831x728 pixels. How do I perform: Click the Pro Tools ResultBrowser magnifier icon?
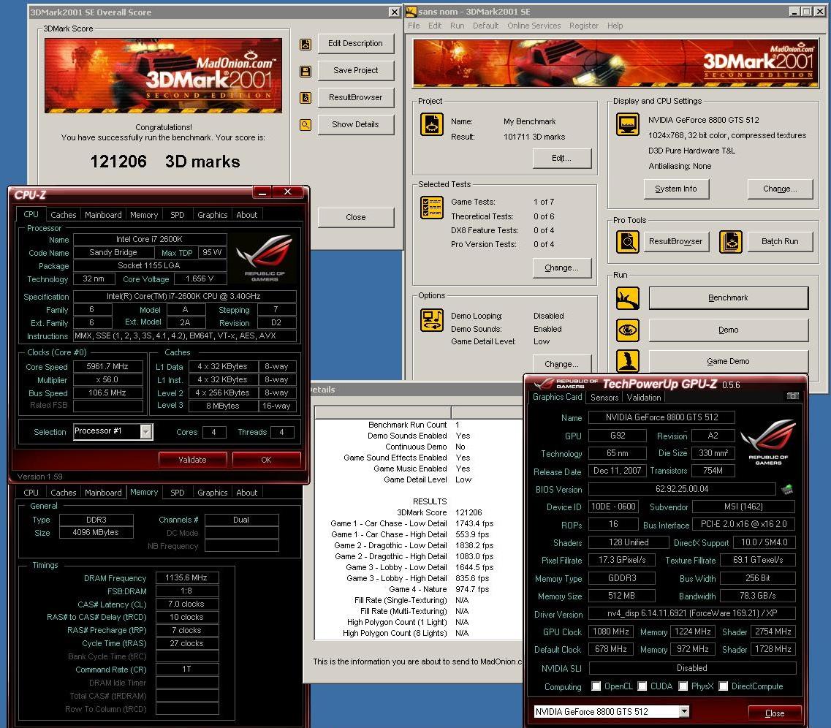628,242
